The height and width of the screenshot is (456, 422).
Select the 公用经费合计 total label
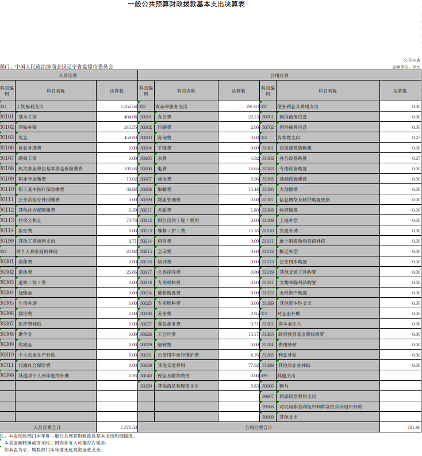tap(259, 427)
